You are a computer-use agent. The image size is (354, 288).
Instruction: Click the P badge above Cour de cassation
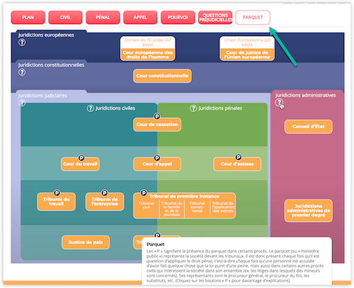pyautogui.click(x=157, y=116)
